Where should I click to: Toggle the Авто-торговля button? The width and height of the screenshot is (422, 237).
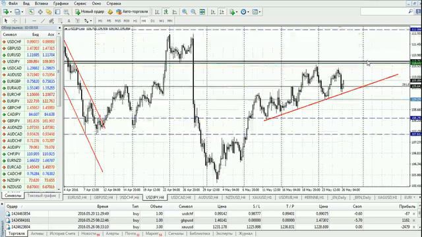132,12
